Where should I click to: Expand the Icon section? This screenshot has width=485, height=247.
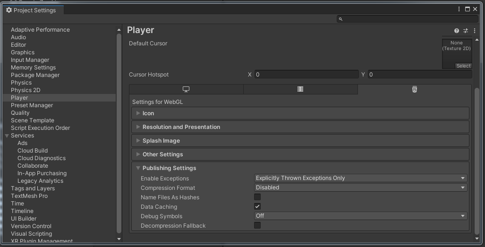(x=300, y=113)
